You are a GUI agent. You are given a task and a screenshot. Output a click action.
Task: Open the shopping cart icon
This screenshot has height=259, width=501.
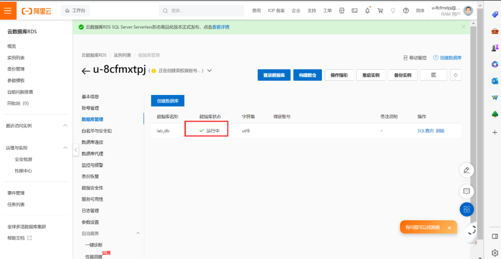click(380, 11)
